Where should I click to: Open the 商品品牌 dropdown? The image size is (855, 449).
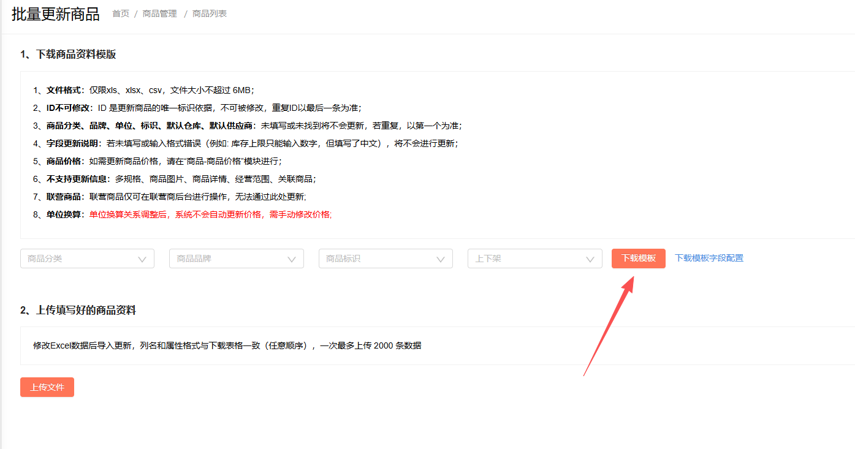(x=237, y=258)
